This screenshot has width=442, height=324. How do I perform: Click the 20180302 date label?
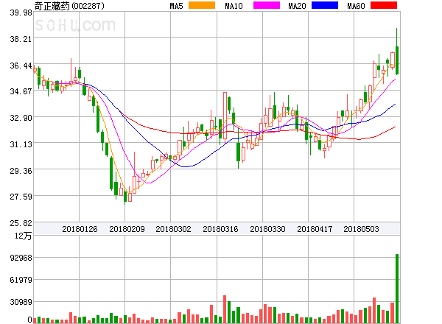(x=173, y=229)
